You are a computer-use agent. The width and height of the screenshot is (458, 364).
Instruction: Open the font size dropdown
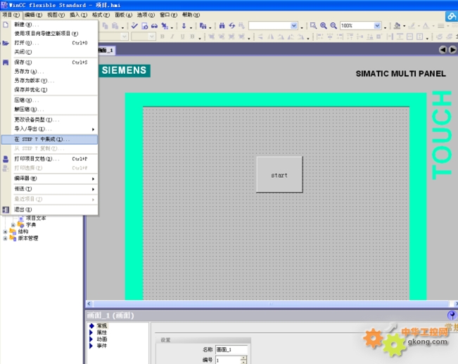152,37
